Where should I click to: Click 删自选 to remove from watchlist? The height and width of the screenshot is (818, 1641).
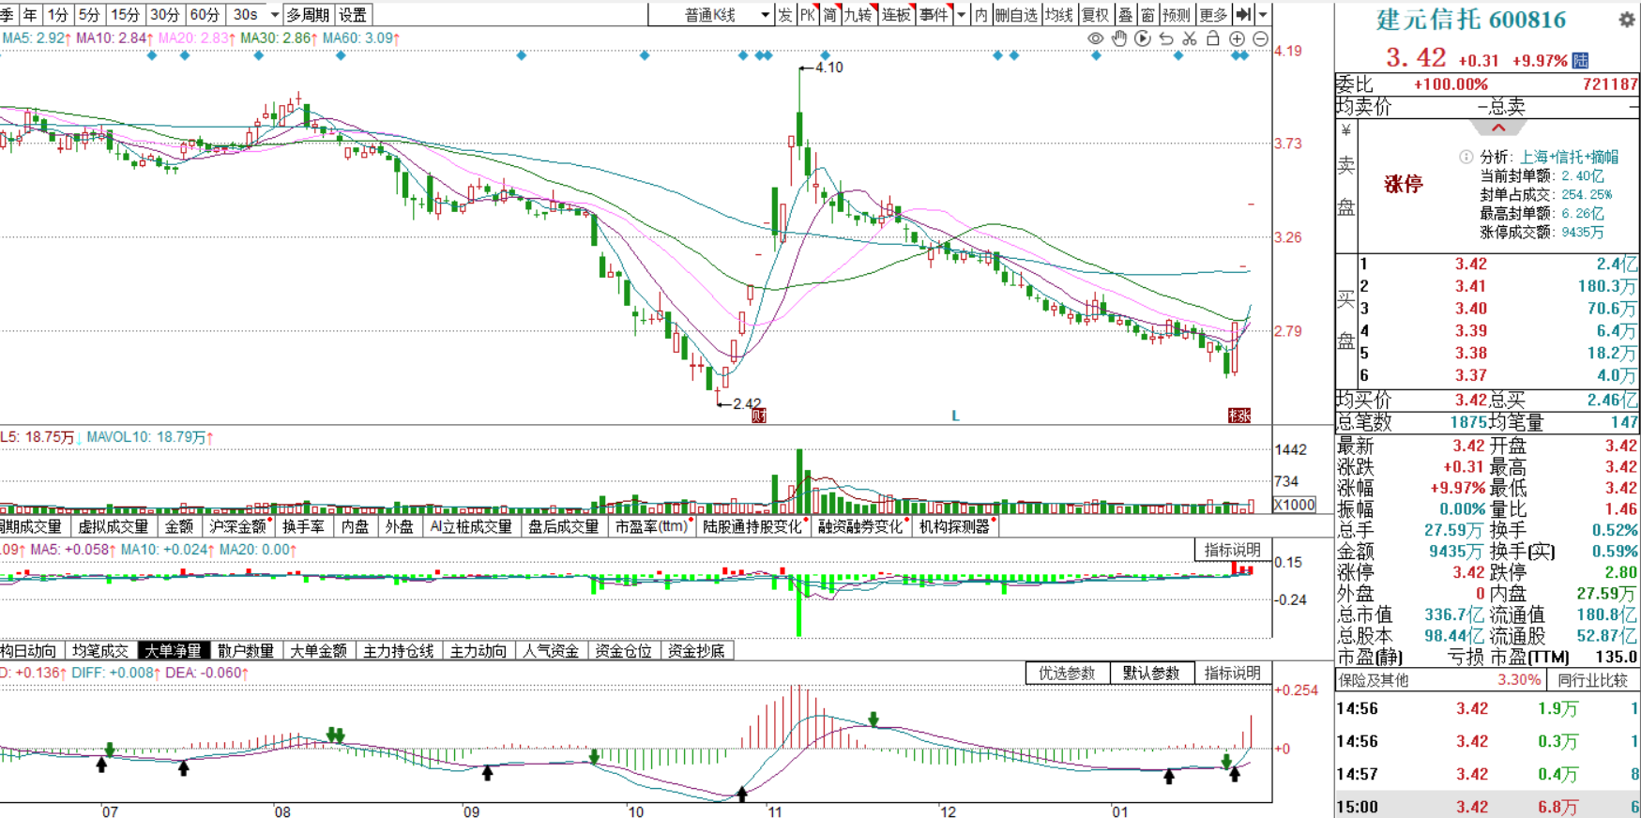tap(1016, 14)
